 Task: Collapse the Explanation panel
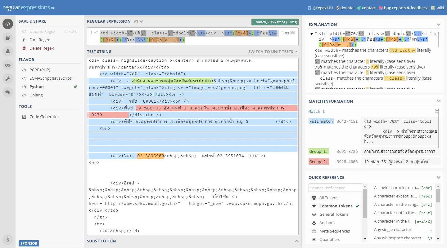pyautogui.click(x=438, y=24)
